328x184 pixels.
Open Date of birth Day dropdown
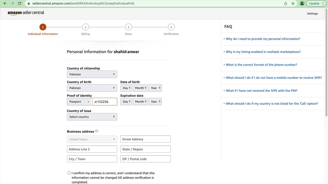(x=126, y=88)
